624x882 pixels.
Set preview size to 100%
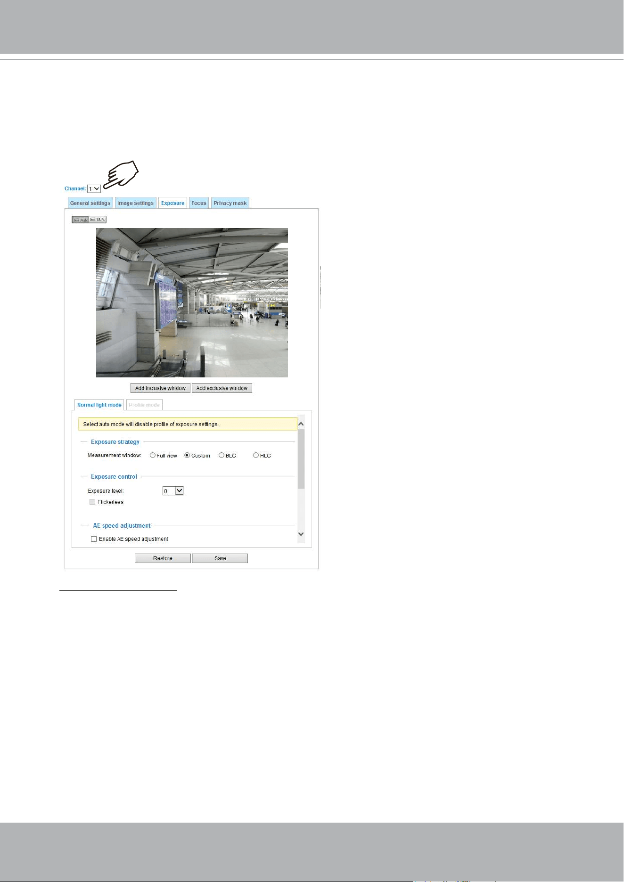point(98,220)
